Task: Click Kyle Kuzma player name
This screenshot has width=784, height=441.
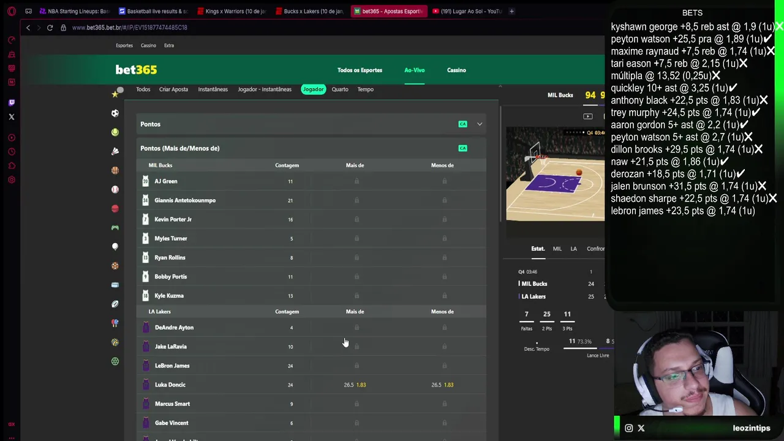Action: (169, 296)
